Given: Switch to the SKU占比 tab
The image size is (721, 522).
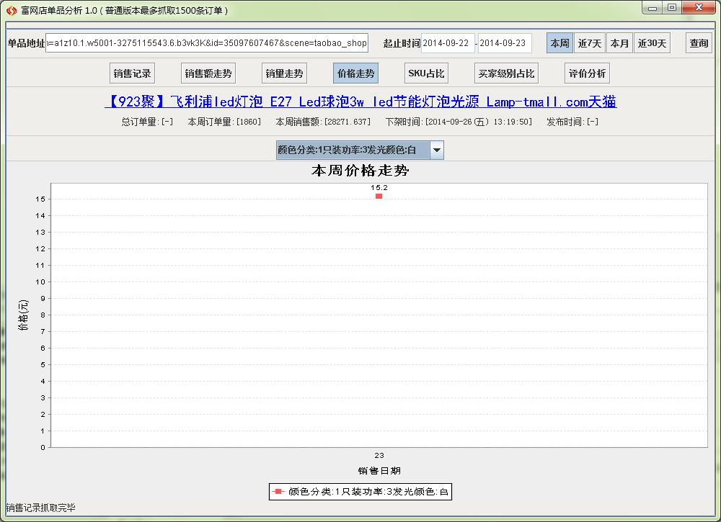Looking at the screenshot, I should tap(426, 73).
